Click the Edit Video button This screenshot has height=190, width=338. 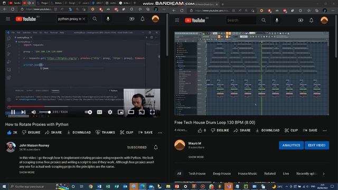pos(317,145)
